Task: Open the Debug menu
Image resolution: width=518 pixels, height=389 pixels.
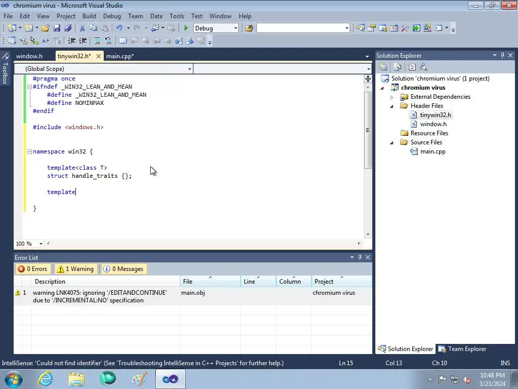Action: [x=112, y=16]
